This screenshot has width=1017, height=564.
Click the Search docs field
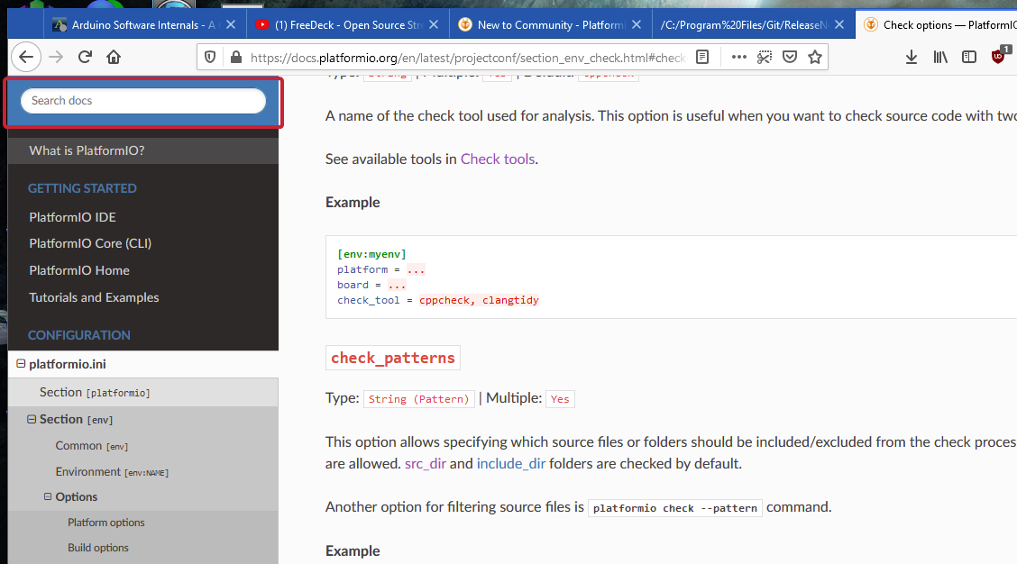pos(143,101)
